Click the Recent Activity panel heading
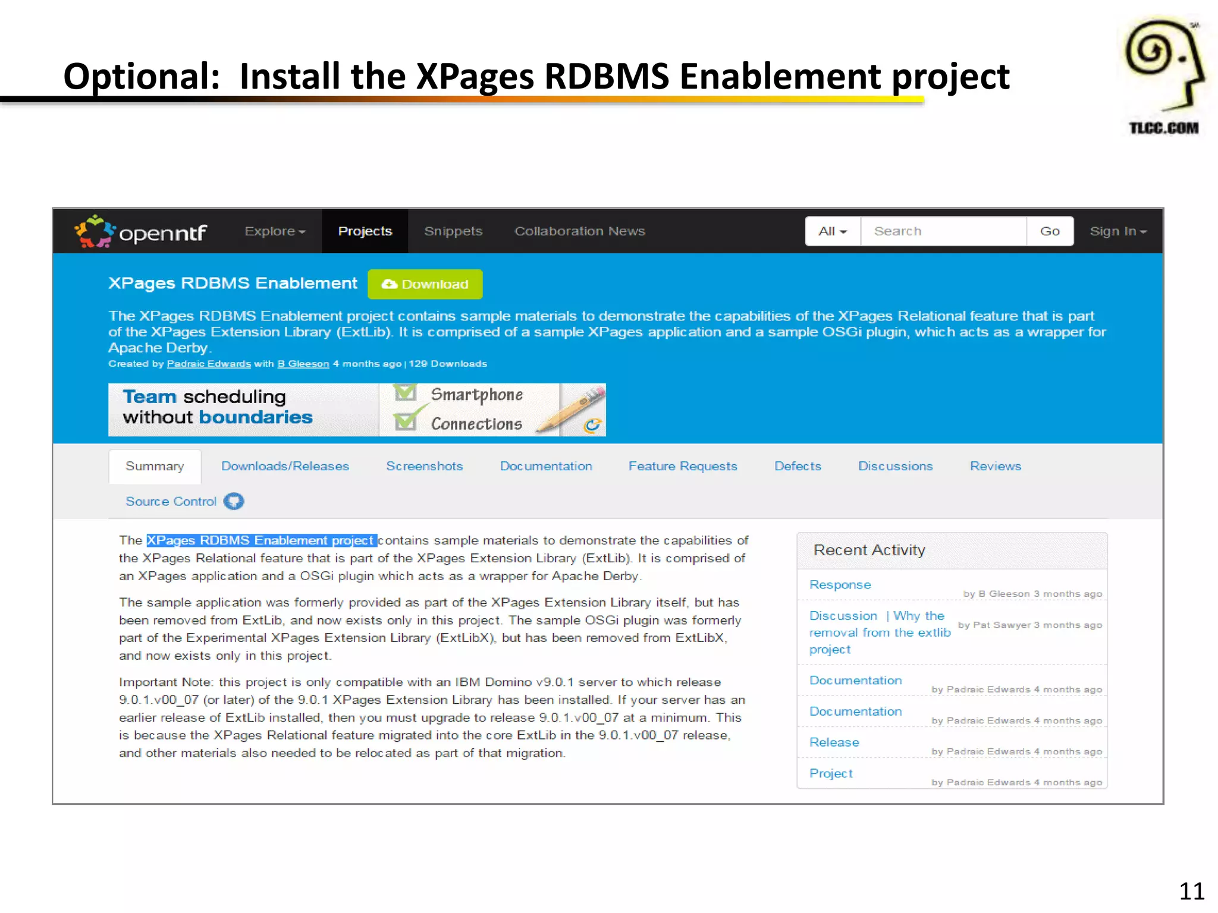The height and width of the screenshot is (913, 1218). pos(869,550)
